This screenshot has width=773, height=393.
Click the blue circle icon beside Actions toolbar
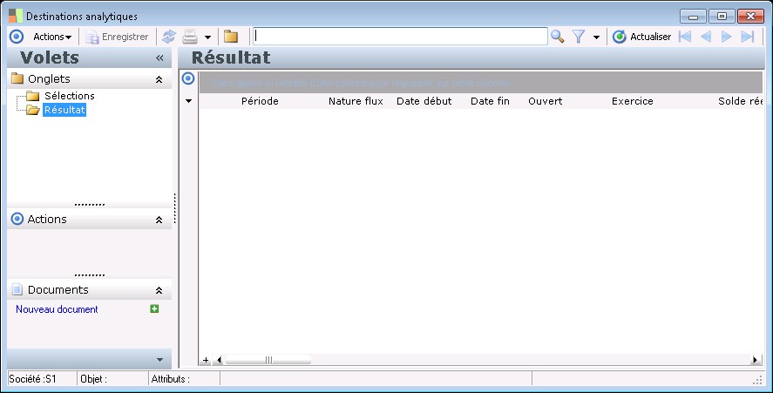coord(17,37)
